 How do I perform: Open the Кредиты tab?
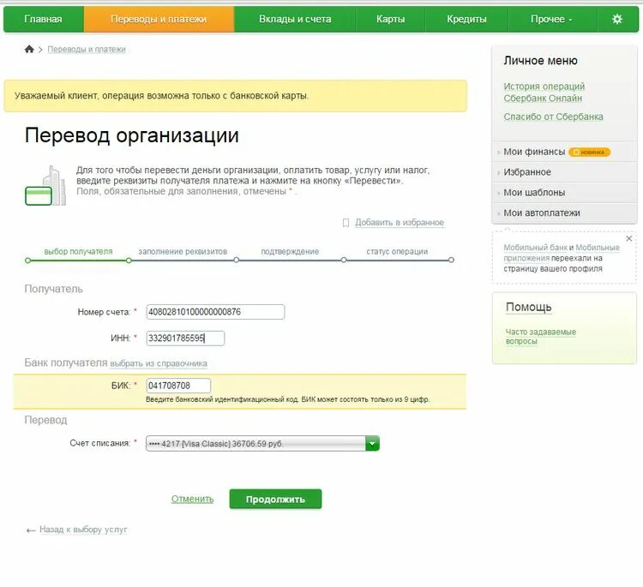tap(466, 19)
